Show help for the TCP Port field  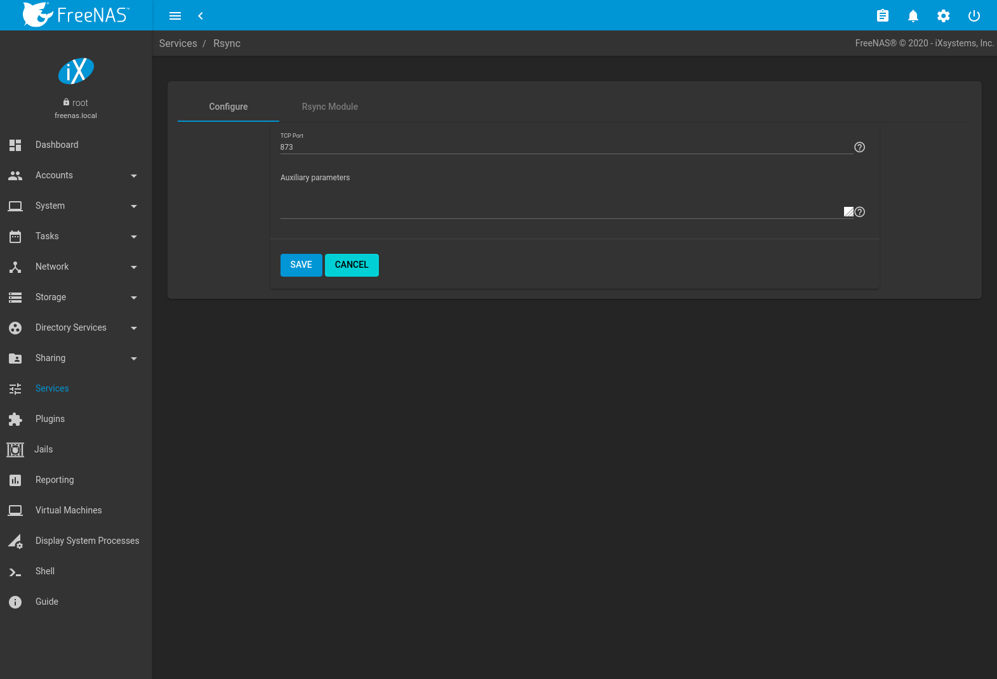(x=859, y=147)
